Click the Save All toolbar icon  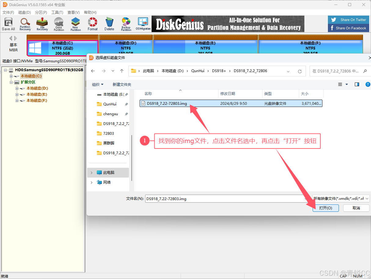[8, 24]
